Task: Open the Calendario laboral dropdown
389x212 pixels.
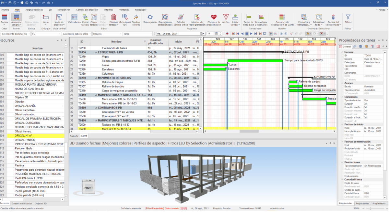Action: click(x=90, y=34)
